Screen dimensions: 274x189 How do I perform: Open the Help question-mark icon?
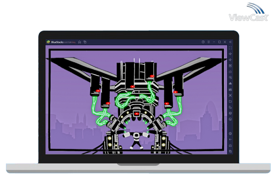point(203,42)
